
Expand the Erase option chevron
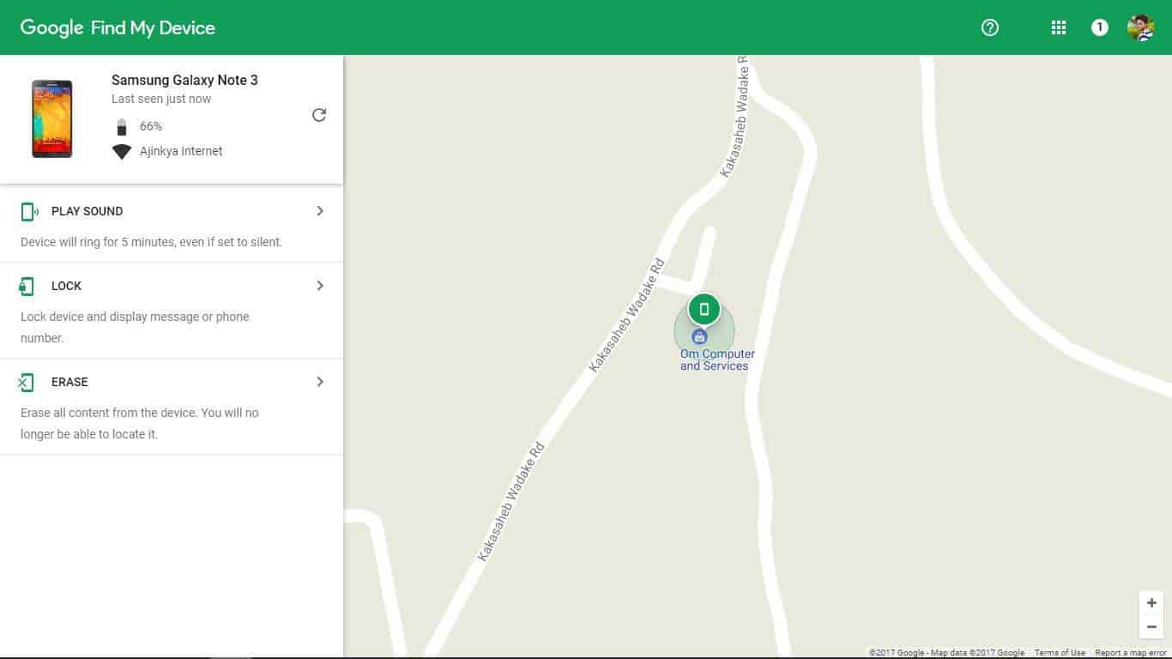pos(320,382)
